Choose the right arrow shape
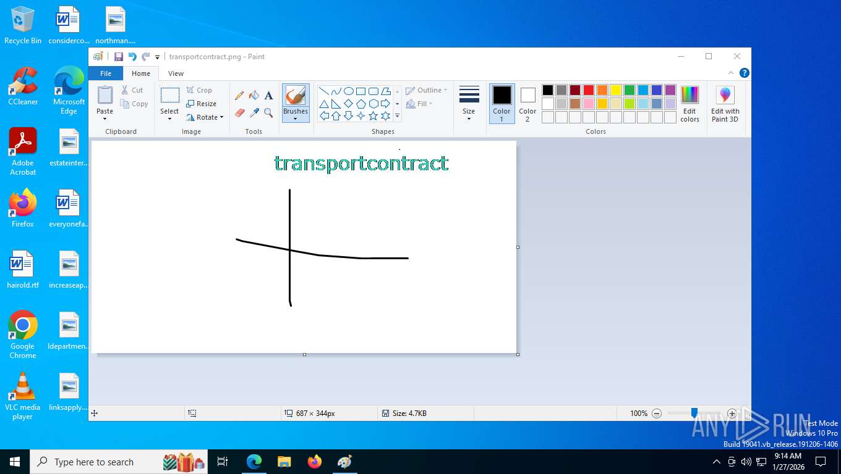The image size is (841, 474). point(386,104)
